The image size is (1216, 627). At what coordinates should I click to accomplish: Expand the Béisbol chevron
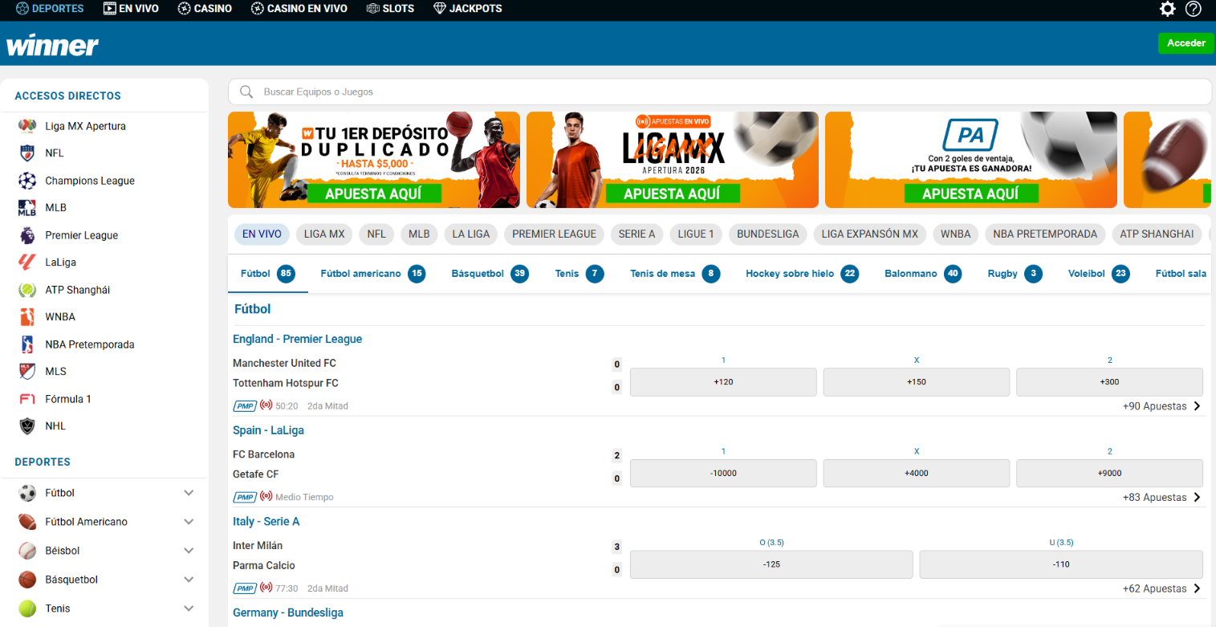click(189, 551)
